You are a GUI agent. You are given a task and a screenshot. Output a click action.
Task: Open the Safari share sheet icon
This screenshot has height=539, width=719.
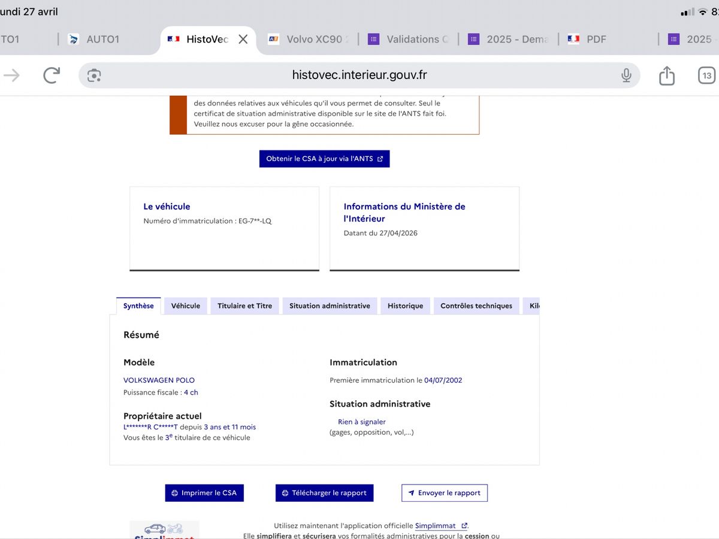click(667, 75)
